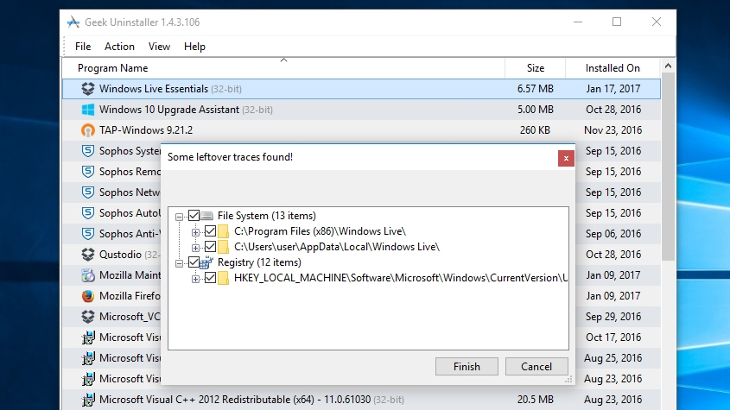This screenshot has height=410, width=730.
Task: Click the Sophos AutoUpdate shield icon
Action: click(87, 213)
